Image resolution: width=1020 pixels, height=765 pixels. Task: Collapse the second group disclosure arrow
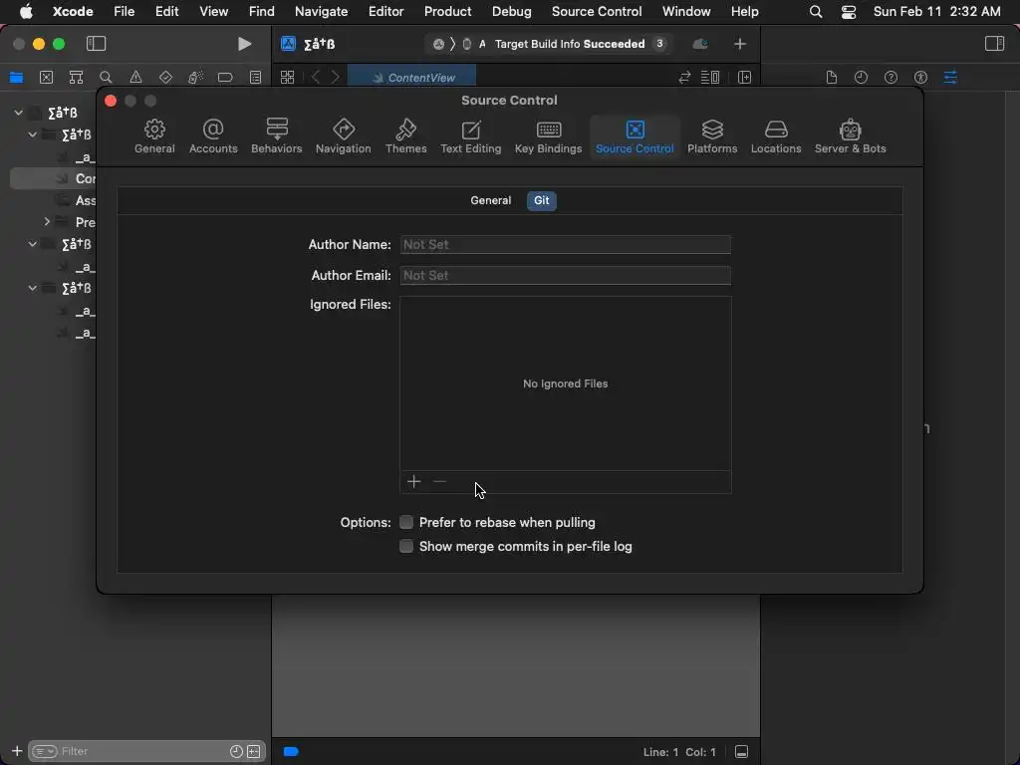33,244
